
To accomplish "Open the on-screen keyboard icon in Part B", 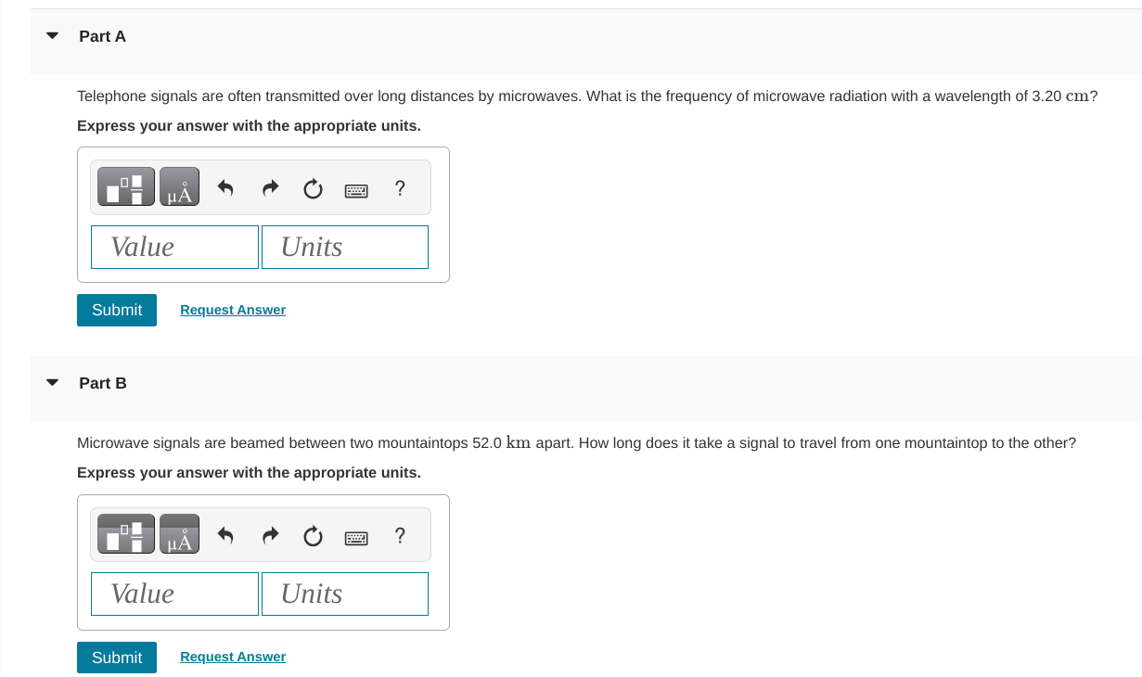I will point(356,536).
